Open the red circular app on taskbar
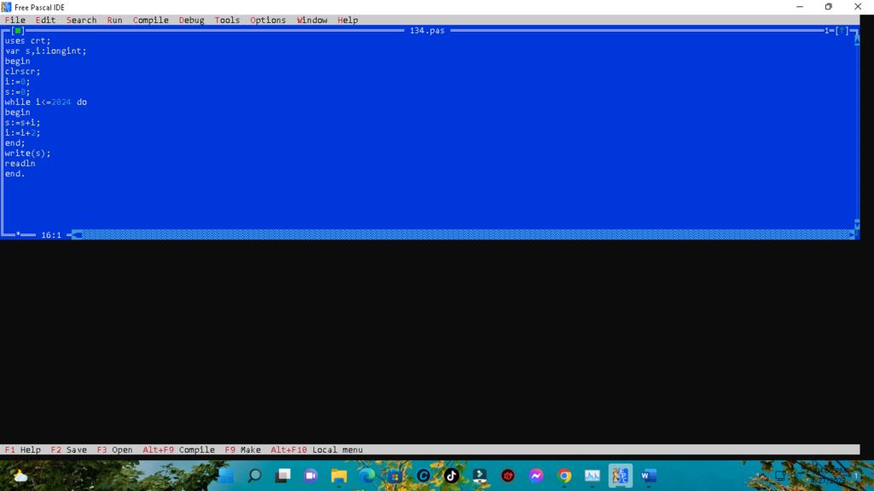The width and height of the screenshot is (874, 491). click(x=508, y=476)
